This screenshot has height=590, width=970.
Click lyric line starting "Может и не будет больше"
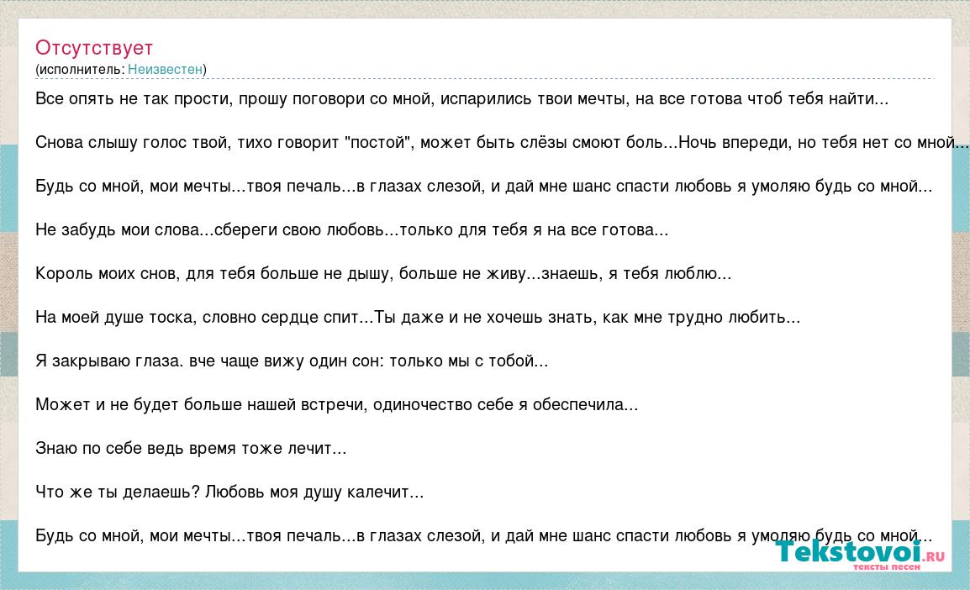336,405
